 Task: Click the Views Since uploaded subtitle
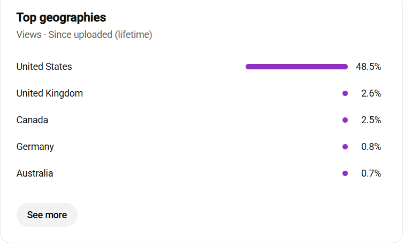point(84,35)
